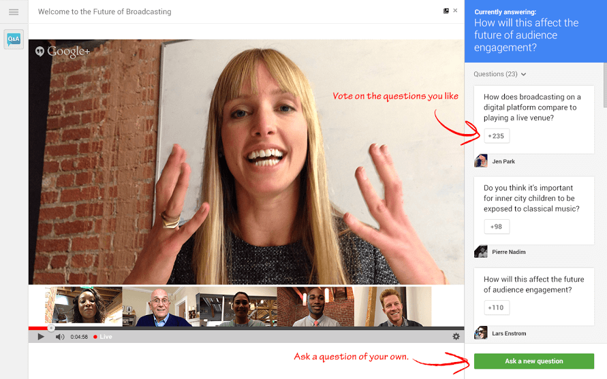Image resolution: width=607 pixels, height=379 pixels.
Task: Open the Q&A panel icon
Action: click(x=14, y=39)
